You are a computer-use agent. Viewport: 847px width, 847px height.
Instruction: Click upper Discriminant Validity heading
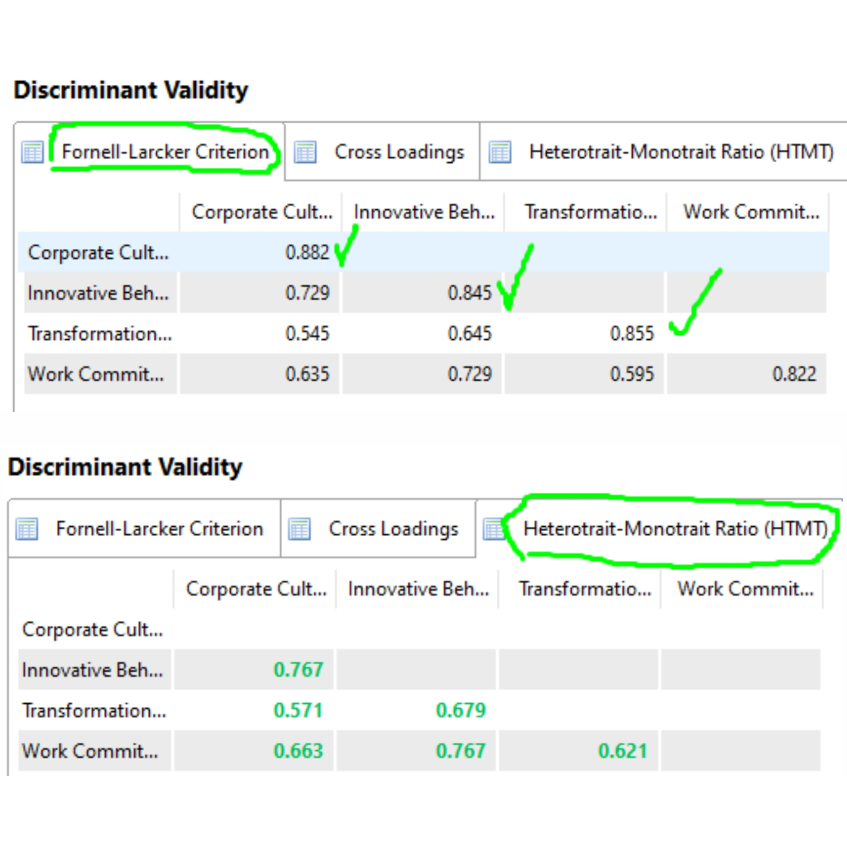(131, 89)
